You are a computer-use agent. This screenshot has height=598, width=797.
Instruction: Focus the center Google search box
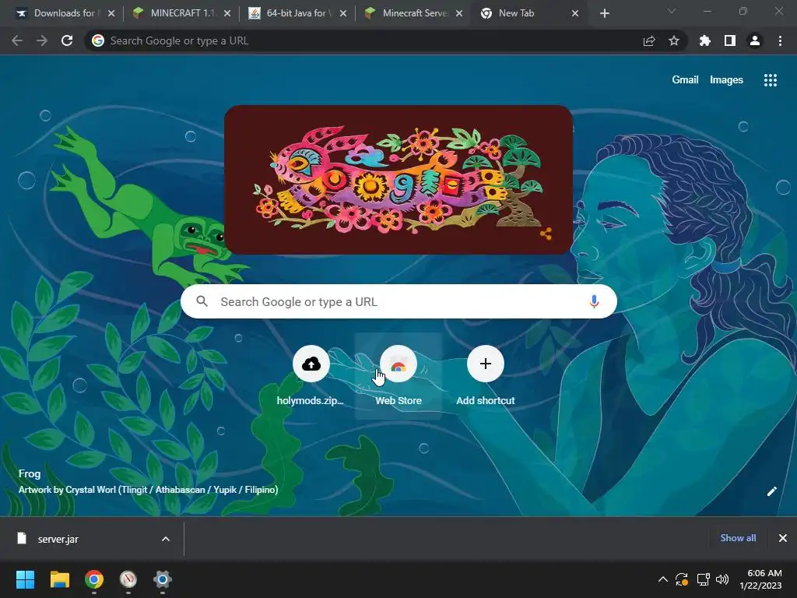tap(398, 301)
